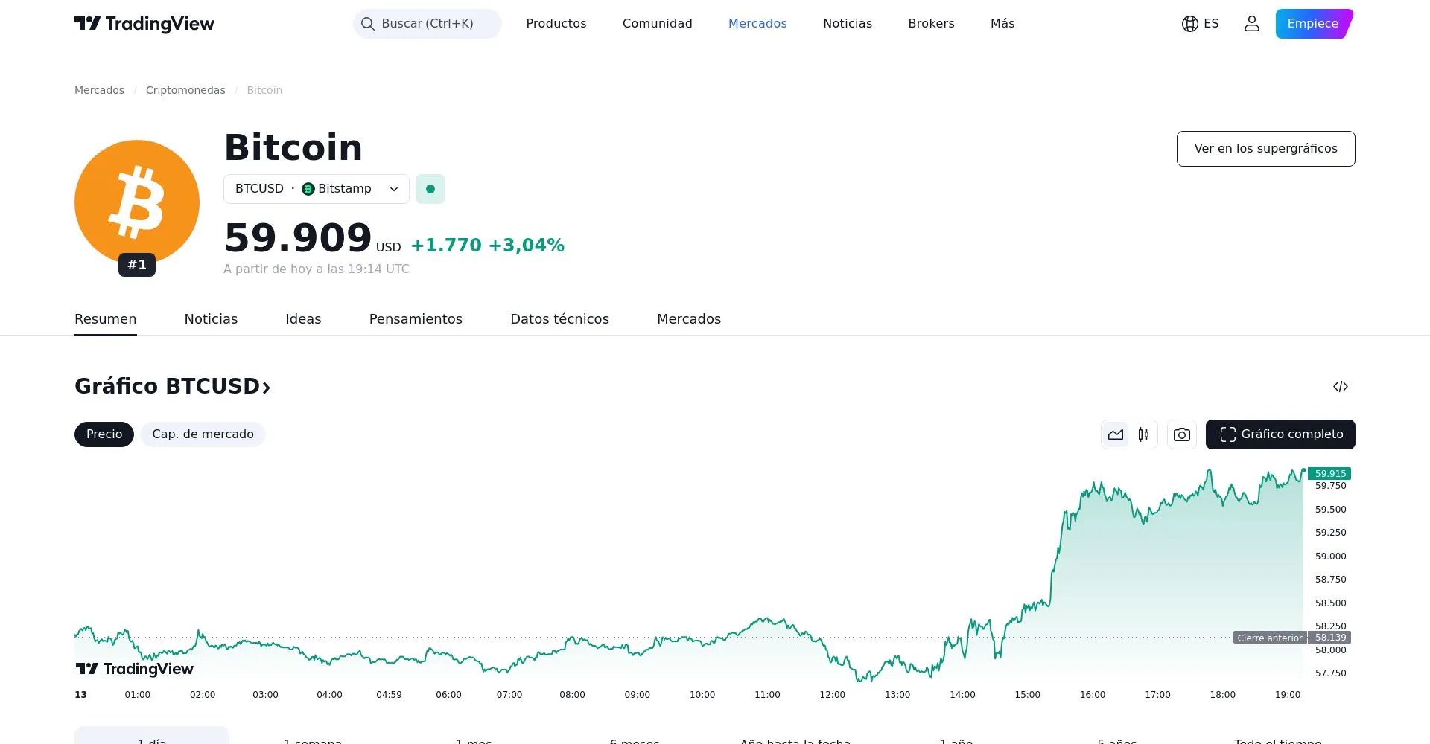The width and height of the screenshot is (1430, 744).
Task: Switch to area chart style
Action: (1116, 434)
